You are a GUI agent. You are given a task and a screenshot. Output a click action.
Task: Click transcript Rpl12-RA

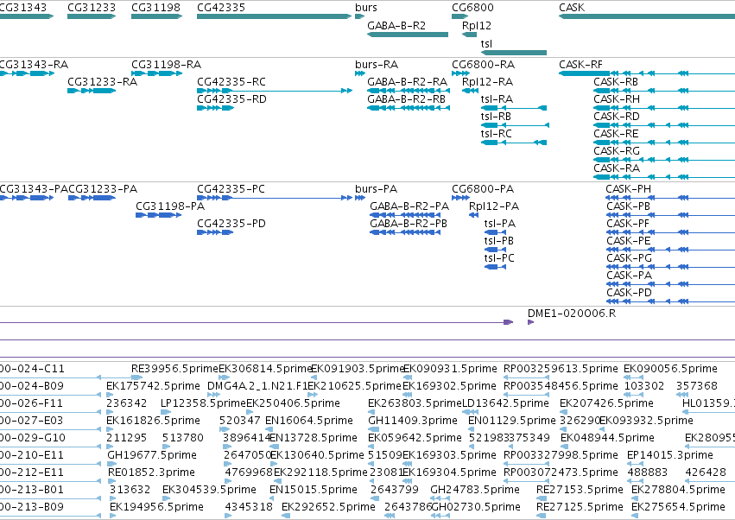(x=470, y=91)
